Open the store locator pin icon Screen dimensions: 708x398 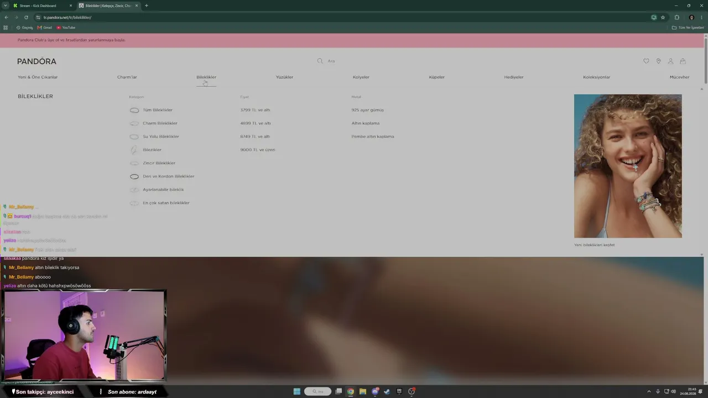click(x=658, y=61)
